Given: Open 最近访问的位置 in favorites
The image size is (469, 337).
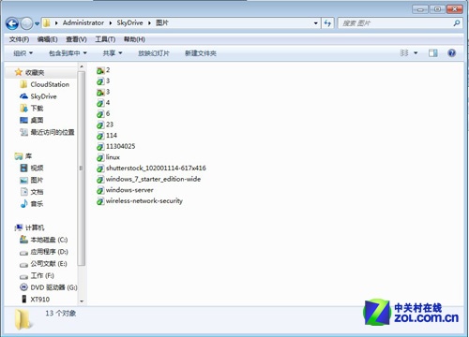Looking at the screenshot, I should click(53, 132).
